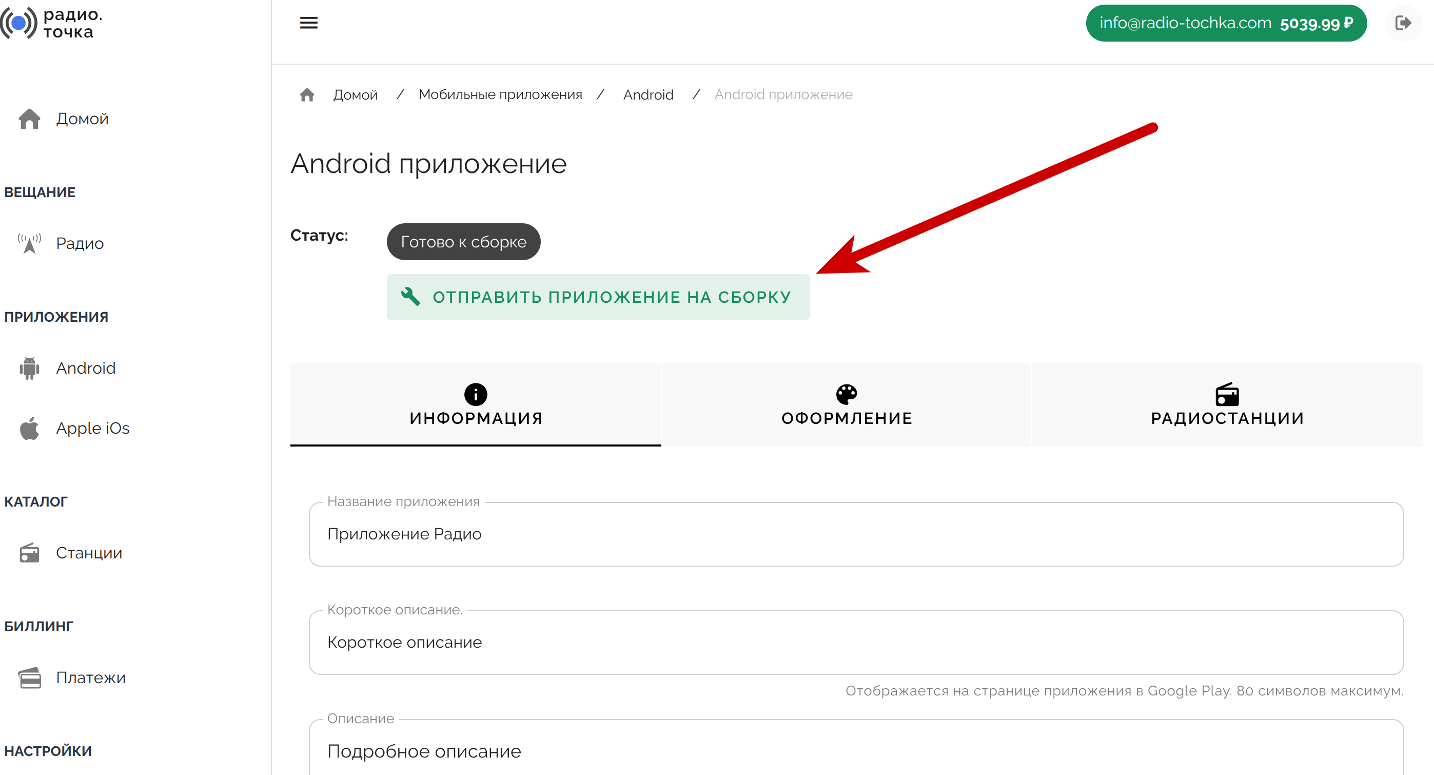Open account balance info@radio-tochka.com button
This screenshot has height=775, width=1434.
pos(1226,23)
